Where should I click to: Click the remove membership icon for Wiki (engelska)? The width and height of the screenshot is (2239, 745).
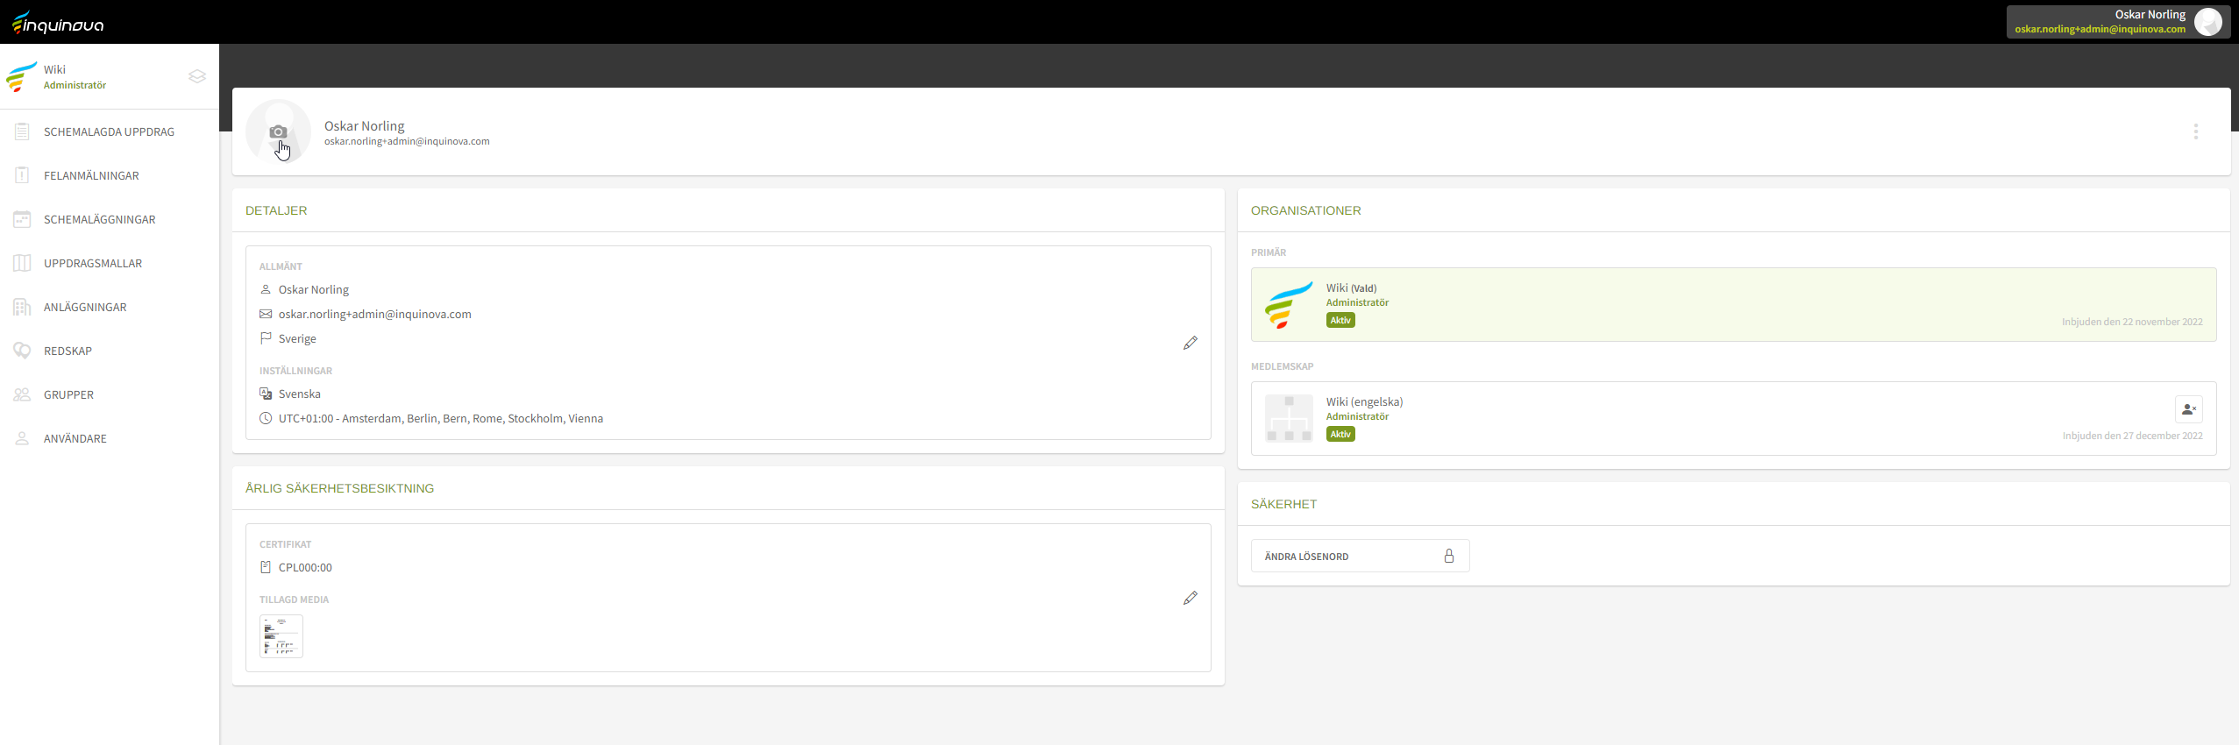click(x=2188, y=409)
